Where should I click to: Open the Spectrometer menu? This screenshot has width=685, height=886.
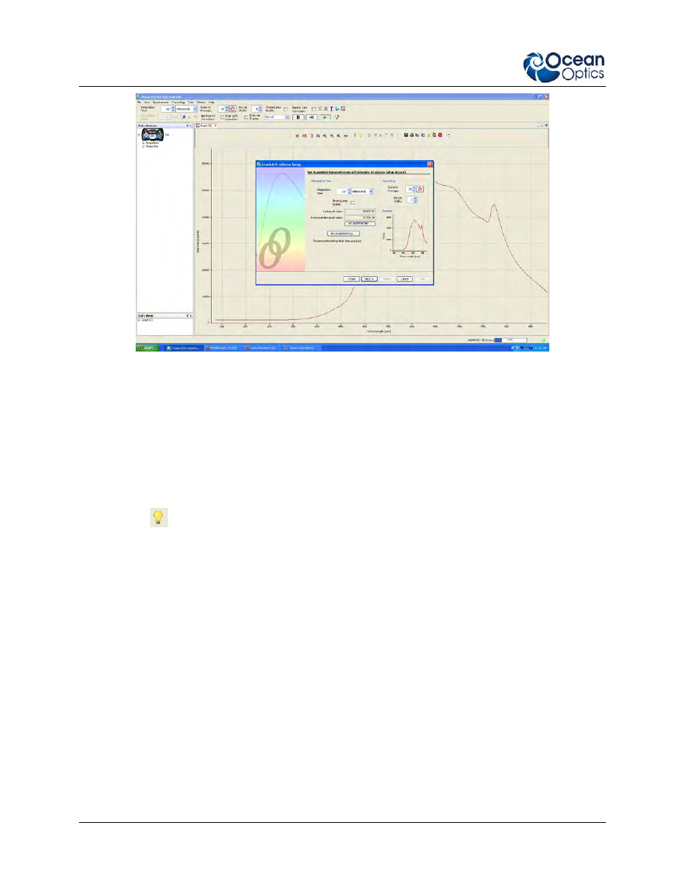161,103
